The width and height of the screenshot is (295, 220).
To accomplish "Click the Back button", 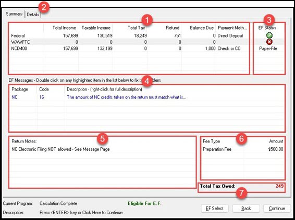I will coord(246,209).
